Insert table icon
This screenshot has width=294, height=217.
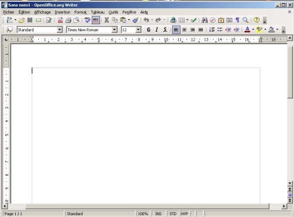[182, 20]
